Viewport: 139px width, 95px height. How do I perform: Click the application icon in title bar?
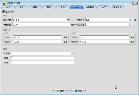point(4,3)
